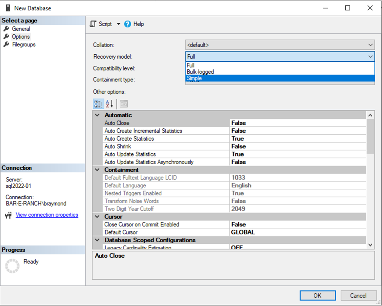Collapse the Containment category
This screenshot has height=306, width=382.
[x=97, y=170]
